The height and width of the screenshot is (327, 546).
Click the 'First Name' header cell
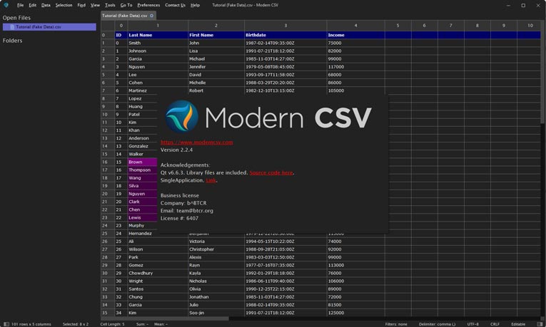(216, 35)
